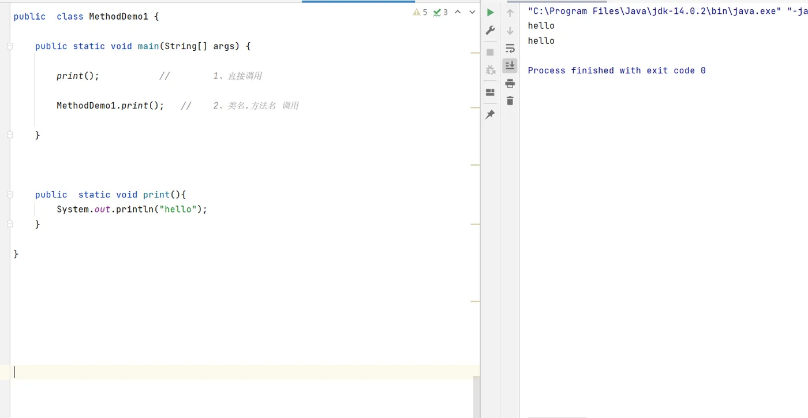
Task: Click the comment '2、类名.方法名 调用'
Action: tap(256, 106)
